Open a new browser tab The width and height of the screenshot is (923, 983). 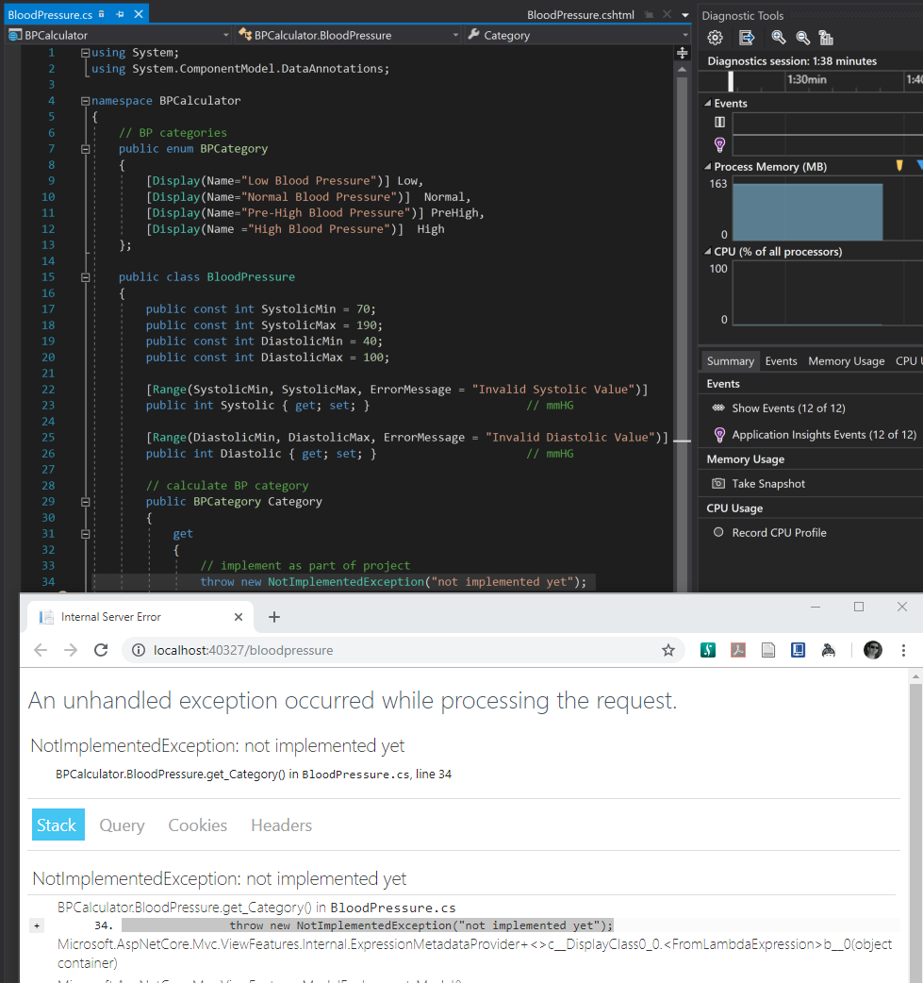point(273,617)
